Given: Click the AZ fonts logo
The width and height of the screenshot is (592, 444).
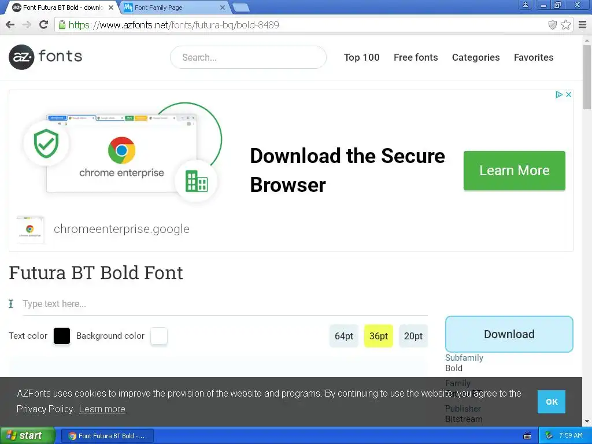Looking at the screenshot, I should (x=45, y=57).
